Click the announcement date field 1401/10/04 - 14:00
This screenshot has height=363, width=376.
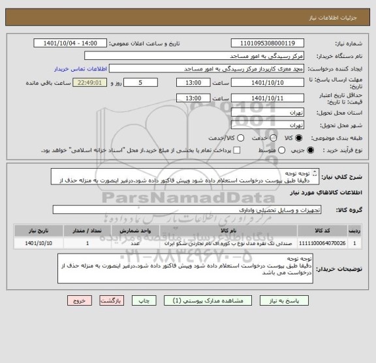coord(70,44)
